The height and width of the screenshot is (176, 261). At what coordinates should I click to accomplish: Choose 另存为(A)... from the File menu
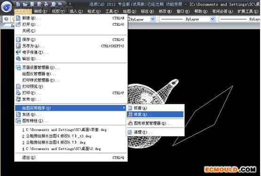click(71, 46)
